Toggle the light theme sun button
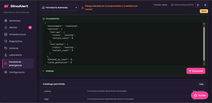The image size is (212, 103). coord(205,5)
